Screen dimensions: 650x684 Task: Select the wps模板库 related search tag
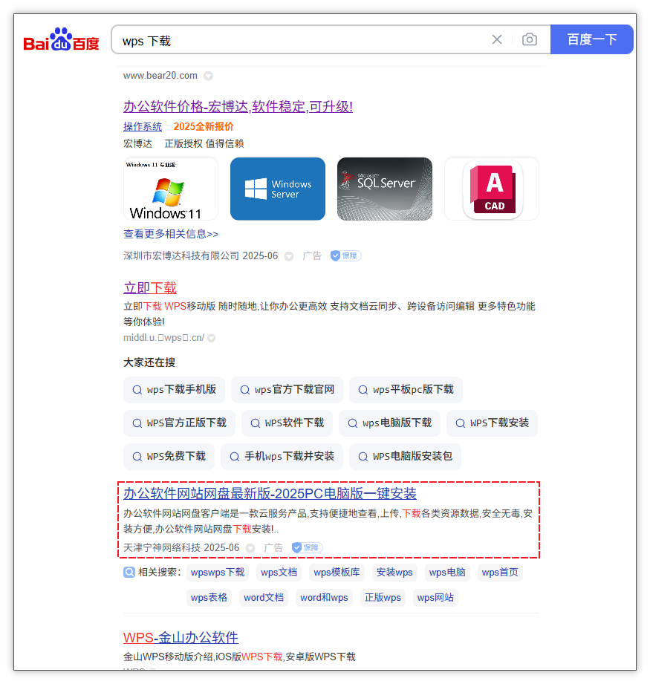(336, 572)
